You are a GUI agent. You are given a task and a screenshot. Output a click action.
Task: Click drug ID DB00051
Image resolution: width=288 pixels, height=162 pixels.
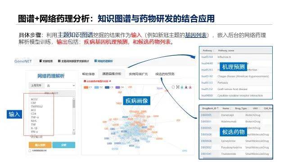[x=206, y=121]
